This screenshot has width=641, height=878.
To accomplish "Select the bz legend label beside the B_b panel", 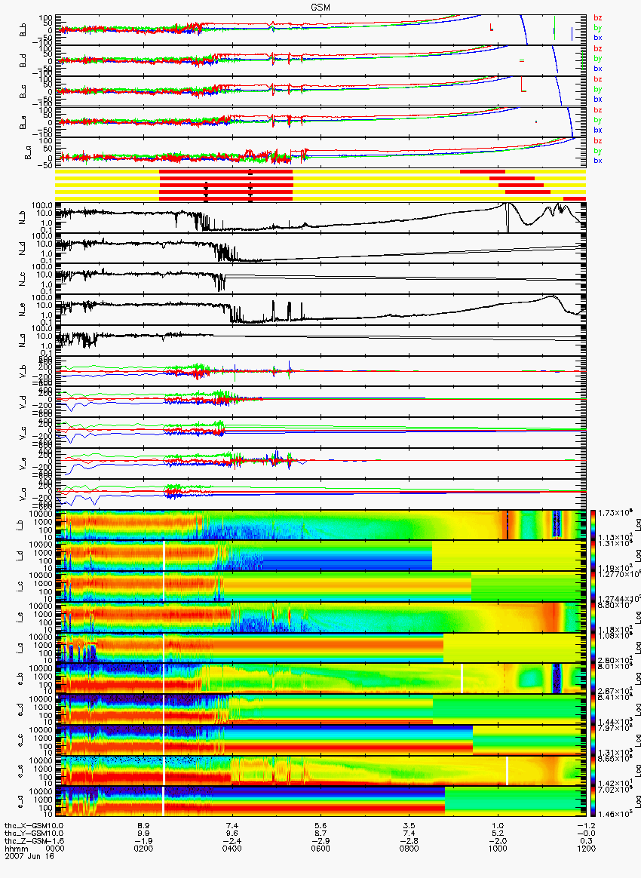I will pyautogui.click(x=598, y=18).
